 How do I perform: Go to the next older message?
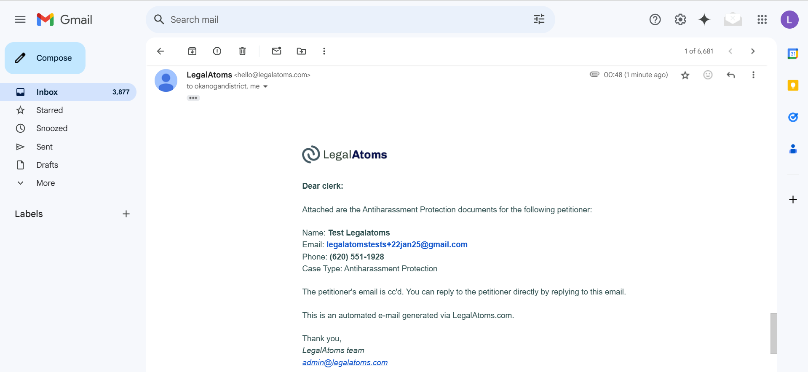click(x=753, y=51)
